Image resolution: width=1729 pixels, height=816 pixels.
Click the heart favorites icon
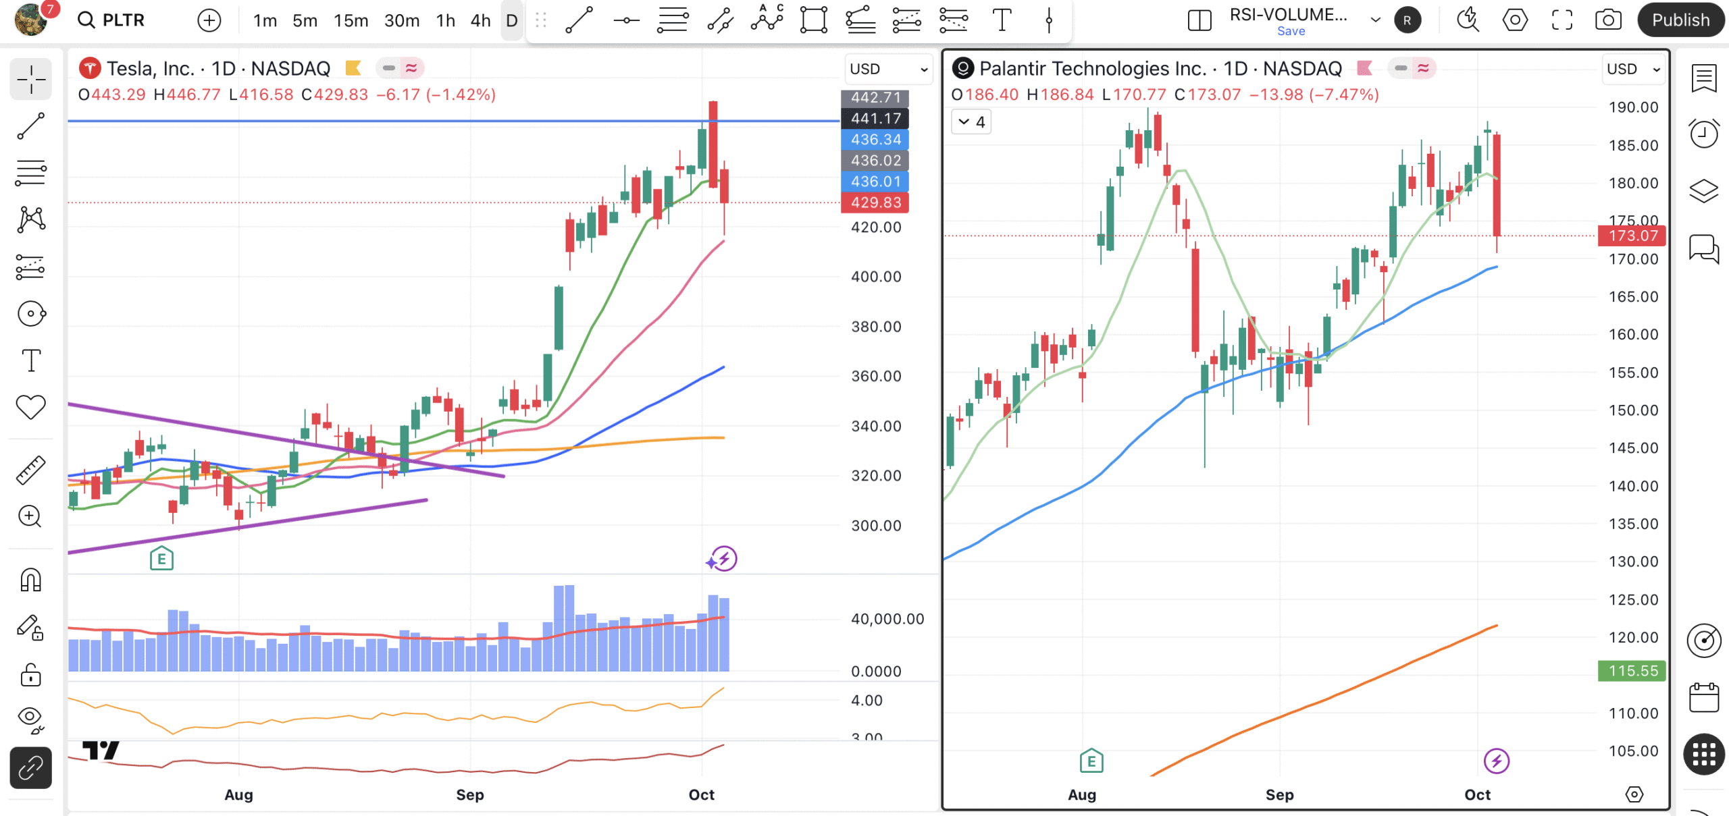coord(31,407)
